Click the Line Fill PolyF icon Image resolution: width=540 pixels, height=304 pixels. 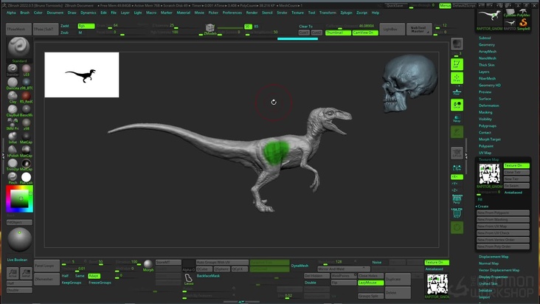click(457, 213)
